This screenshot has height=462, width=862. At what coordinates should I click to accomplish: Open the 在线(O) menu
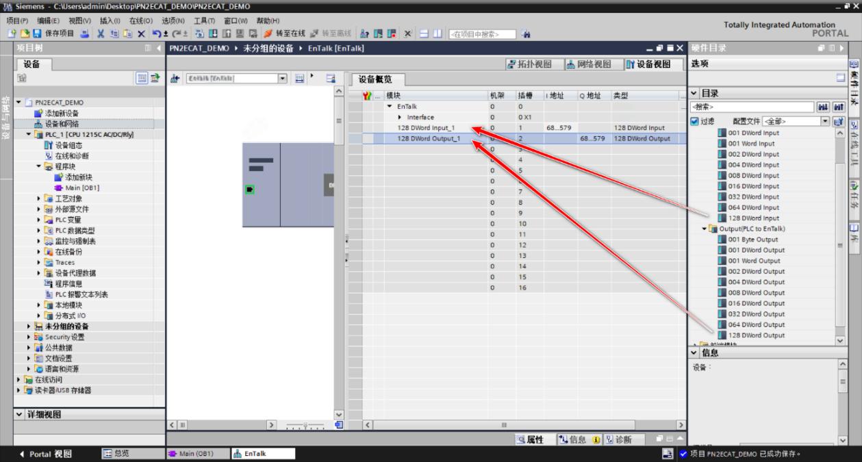(x=140, y=21)
